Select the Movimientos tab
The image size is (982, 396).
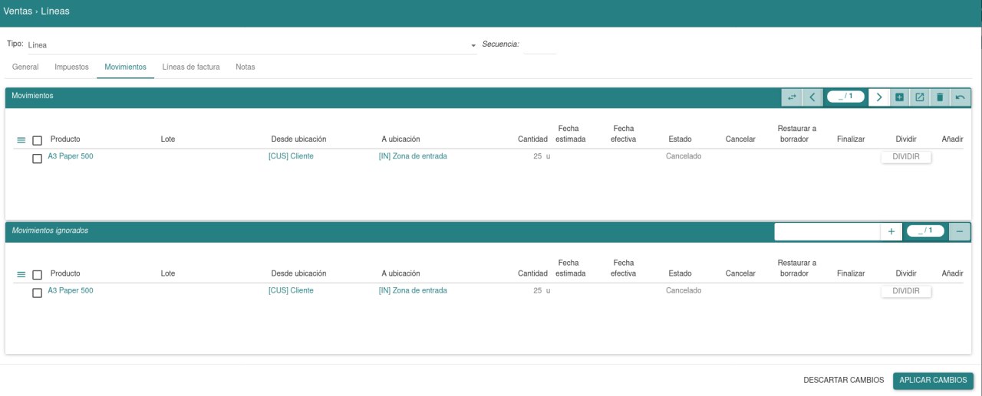(125, 67)
